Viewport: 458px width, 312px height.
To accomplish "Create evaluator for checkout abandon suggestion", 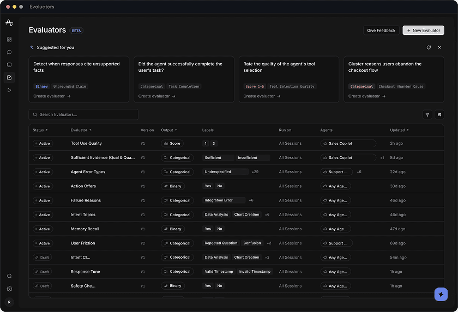I will [x=367, y=96].
